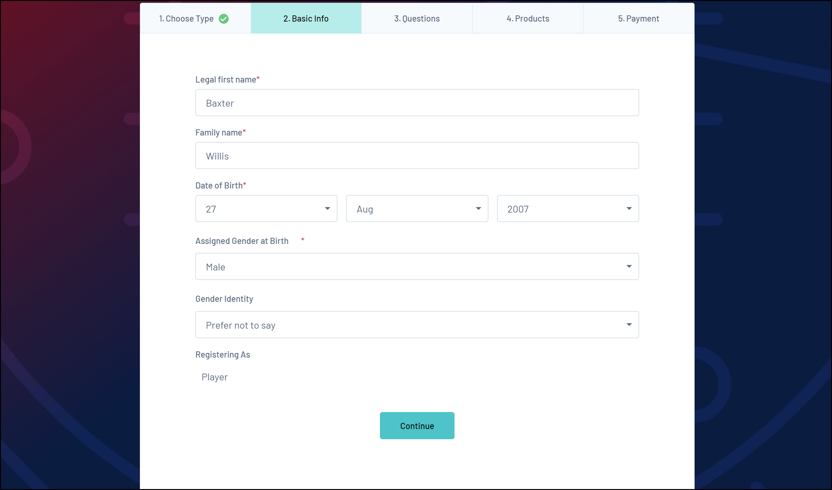Screen dimensions: 832x490
Task: Click the day dropdown arrow icon
Action: [327, 208]
